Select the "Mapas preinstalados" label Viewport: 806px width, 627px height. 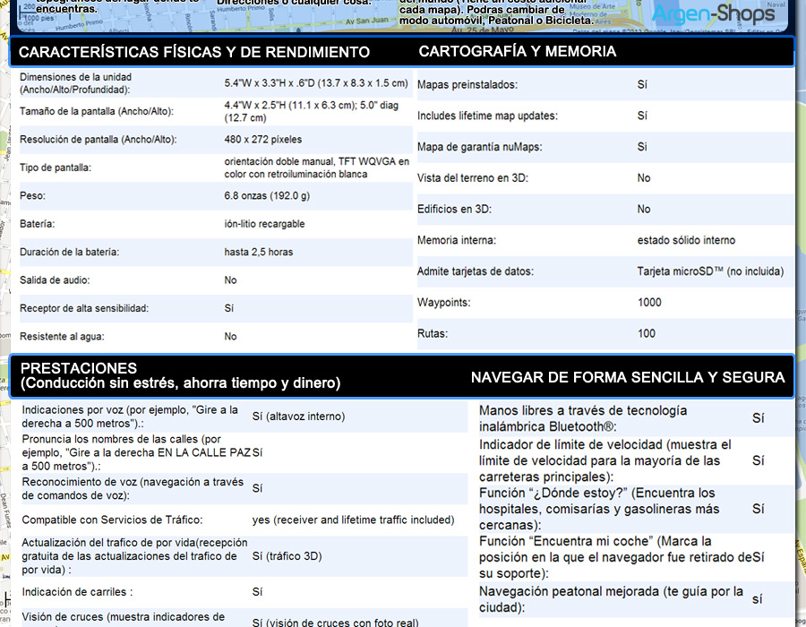[x=467, y=85]
